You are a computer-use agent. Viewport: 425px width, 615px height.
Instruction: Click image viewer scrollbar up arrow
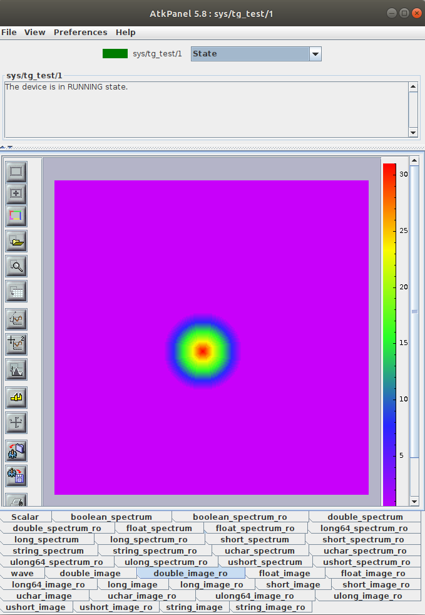pos(414,160)
